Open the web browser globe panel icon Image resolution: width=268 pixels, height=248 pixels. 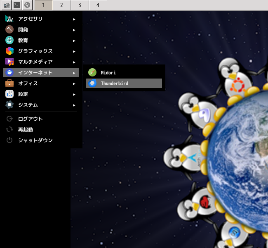coord(27,5)
